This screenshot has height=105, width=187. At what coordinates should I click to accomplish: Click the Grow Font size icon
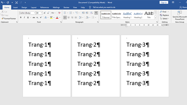tap(45, 13)
